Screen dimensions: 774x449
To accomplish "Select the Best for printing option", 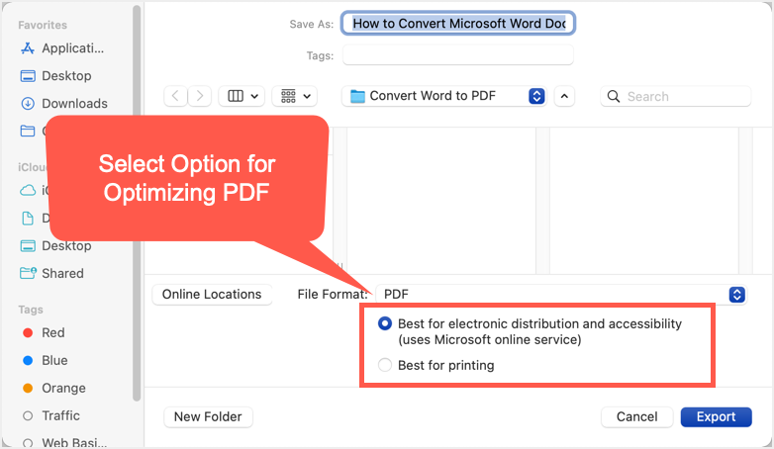I will [x=385, y=365].
